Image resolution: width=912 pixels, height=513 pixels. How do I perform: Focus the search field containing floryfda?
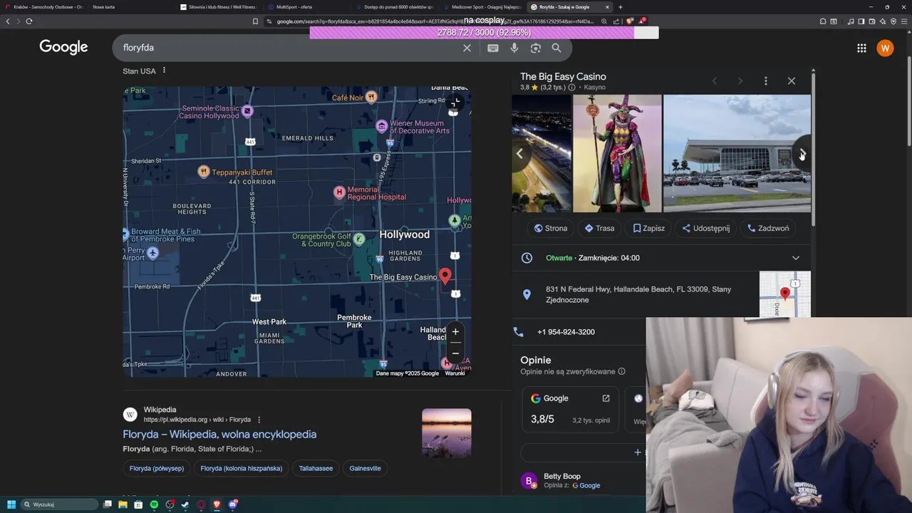click(289, 48)
